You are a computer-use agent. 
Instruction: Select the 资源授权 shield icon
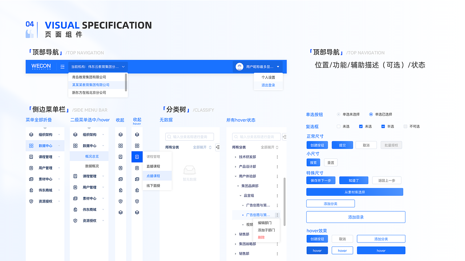[x=31, y=201]
